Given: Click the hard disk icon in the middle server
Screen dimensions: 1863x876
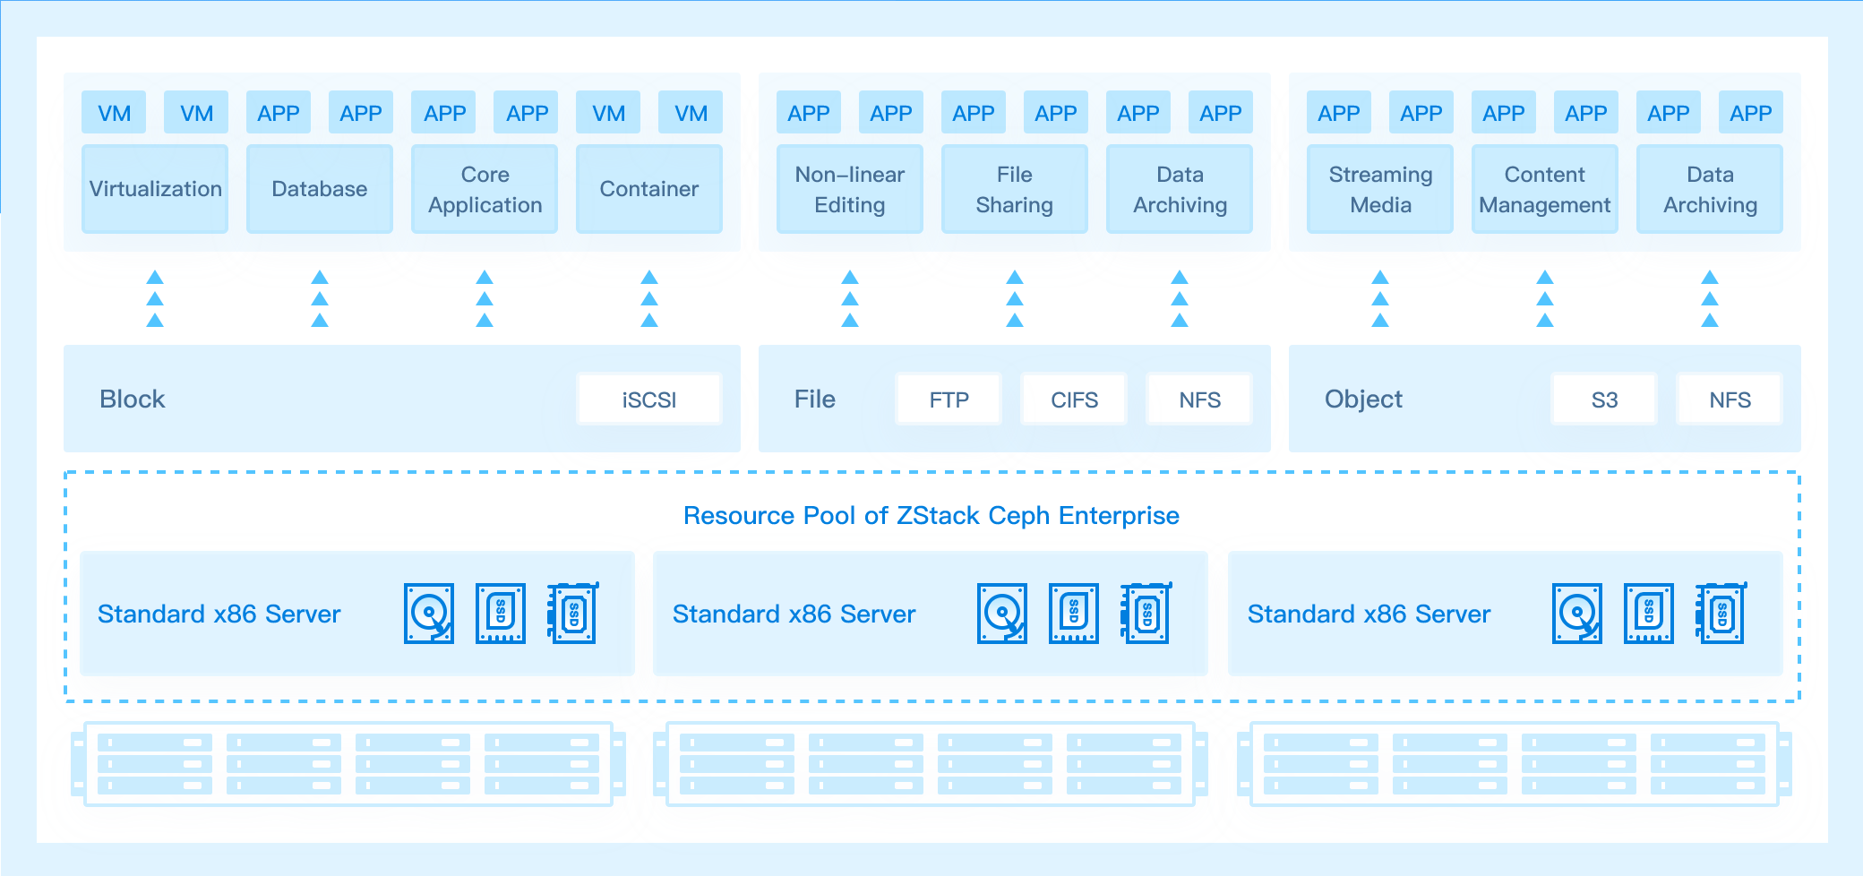Looking at the screenshot, I should coord(1002,614).
